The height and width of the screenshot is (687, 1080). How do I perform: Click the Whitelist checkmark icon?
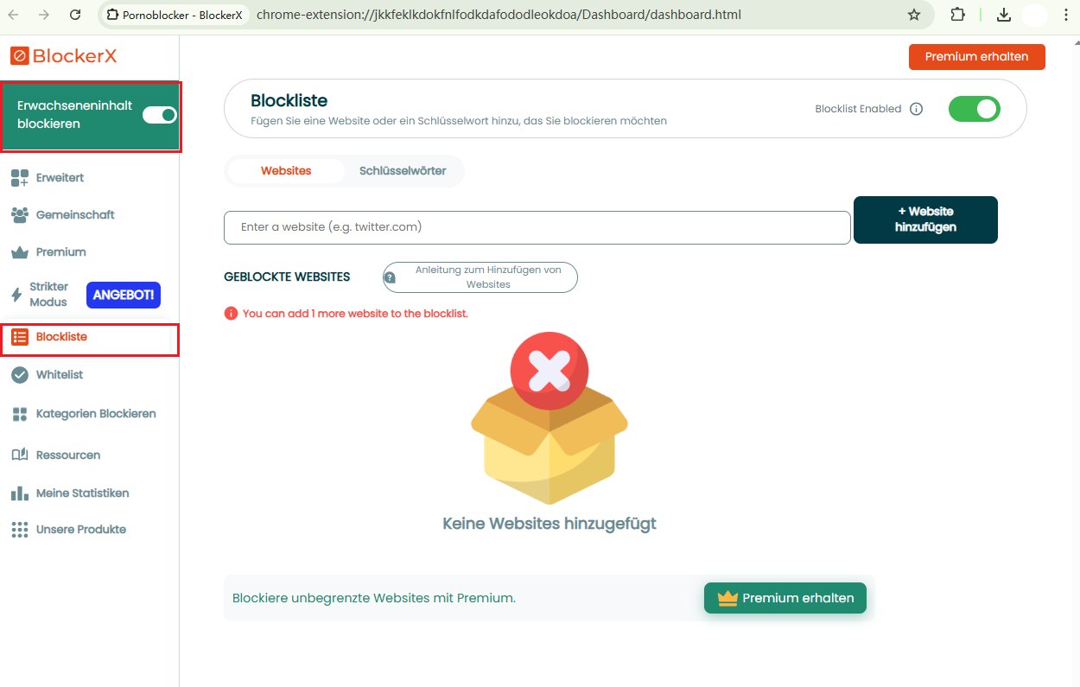20,375
